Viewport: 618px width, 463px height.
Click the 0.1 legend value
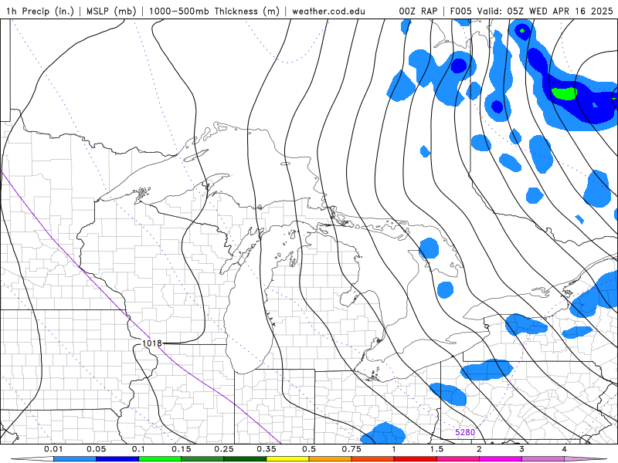coord(139,449)
